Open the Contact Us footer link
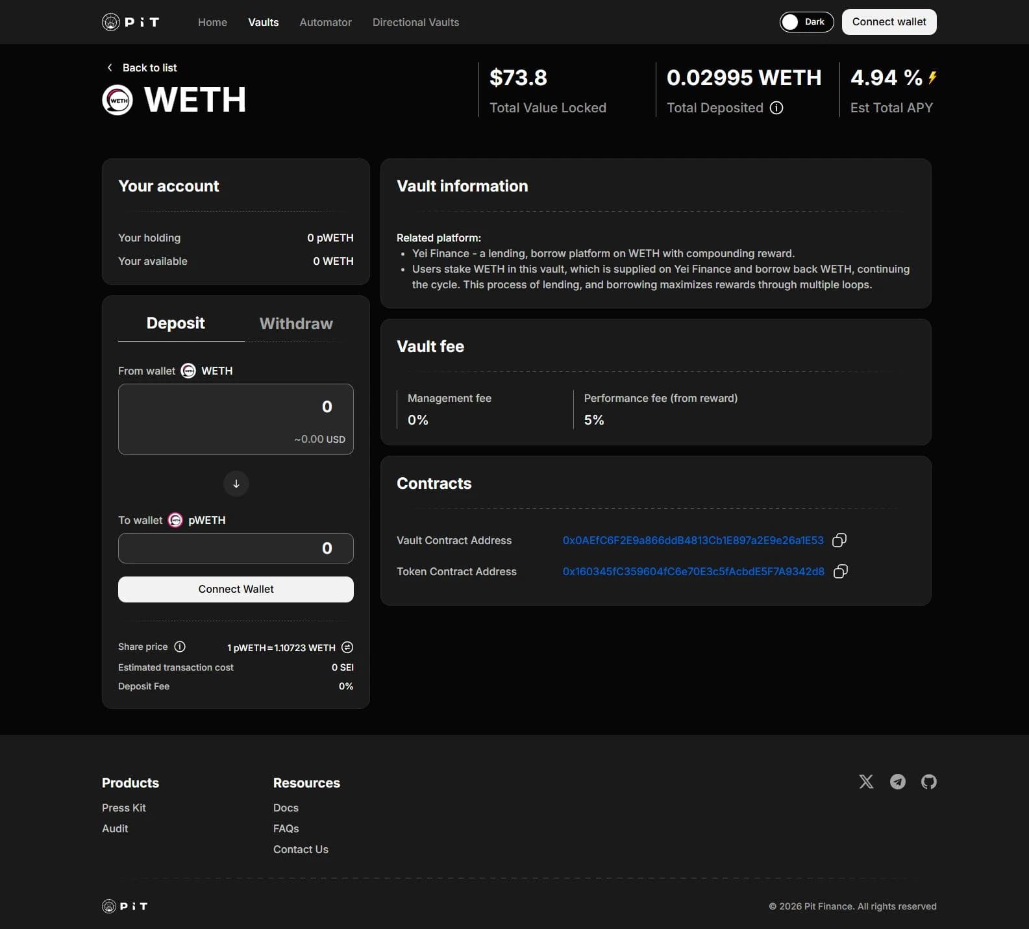 coord(301,849)
